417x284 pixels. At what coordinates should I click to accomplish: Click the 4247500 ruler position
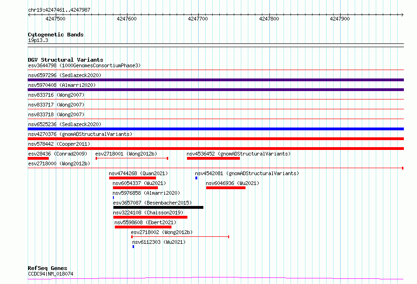pos(55,19)
